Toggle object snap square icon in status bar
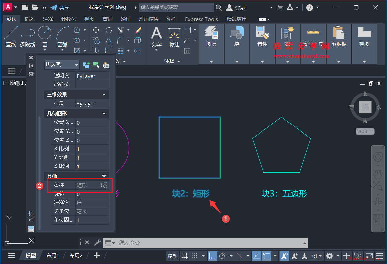Viewport: 387px width, 264px height. click(267, 256)
